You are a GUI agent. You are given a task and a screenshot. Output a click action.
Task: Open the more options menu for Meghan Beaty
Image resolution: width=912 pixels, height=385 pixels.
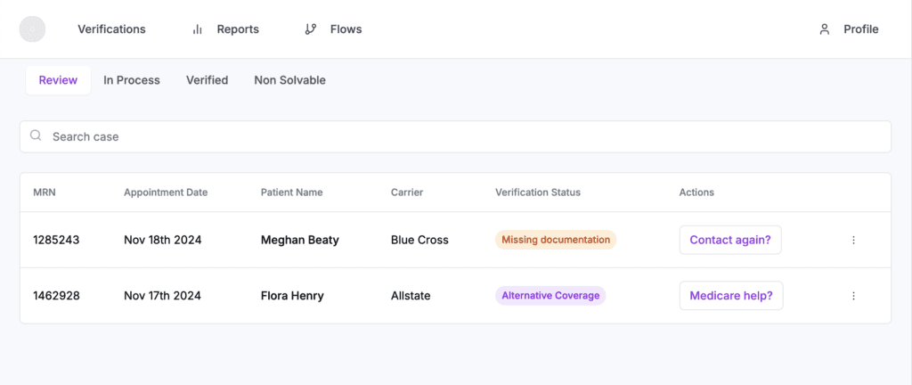853,240
